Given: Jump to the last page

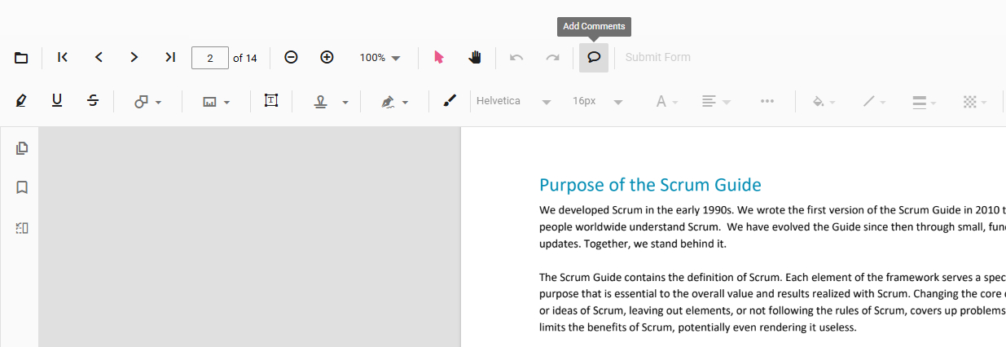Looking at the screenshot, I should click(x=170, y=57).
